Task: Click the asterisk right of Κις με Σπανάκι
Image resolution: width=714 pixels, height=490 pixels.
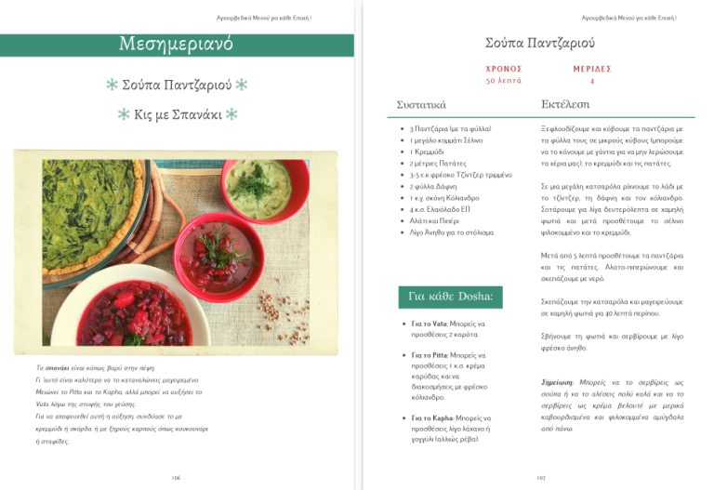Action: (230, 115)
